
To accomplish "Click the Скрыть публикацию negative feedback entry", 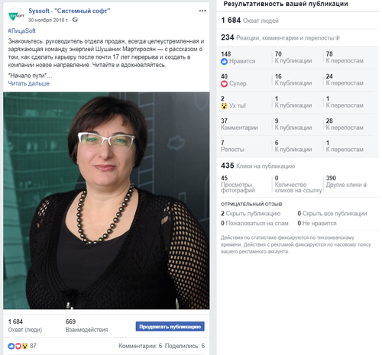I will 251,214.
